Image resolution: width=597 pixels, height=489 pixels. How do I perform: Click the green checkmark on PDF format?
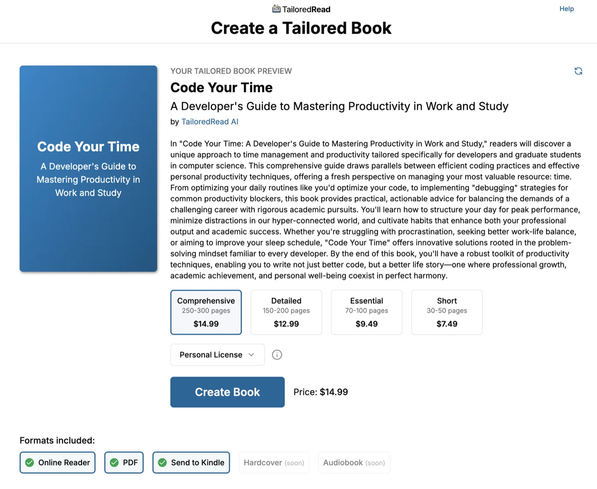click(x=115, y=462)
